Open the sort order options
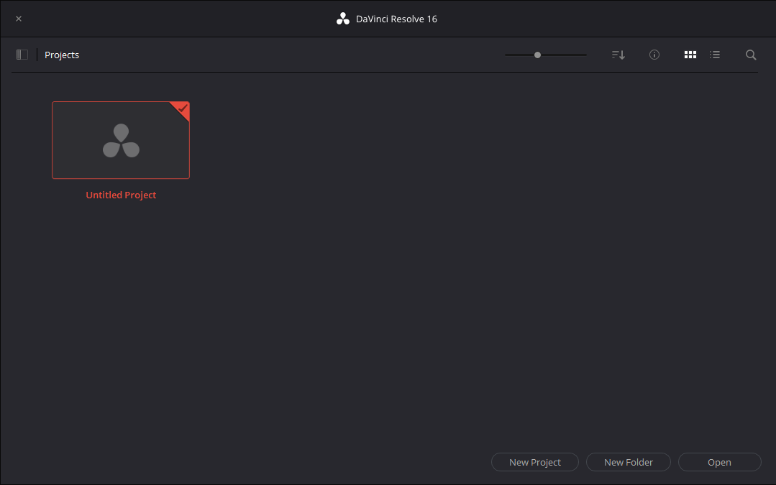Screen dimensions: 776x485 618,55
